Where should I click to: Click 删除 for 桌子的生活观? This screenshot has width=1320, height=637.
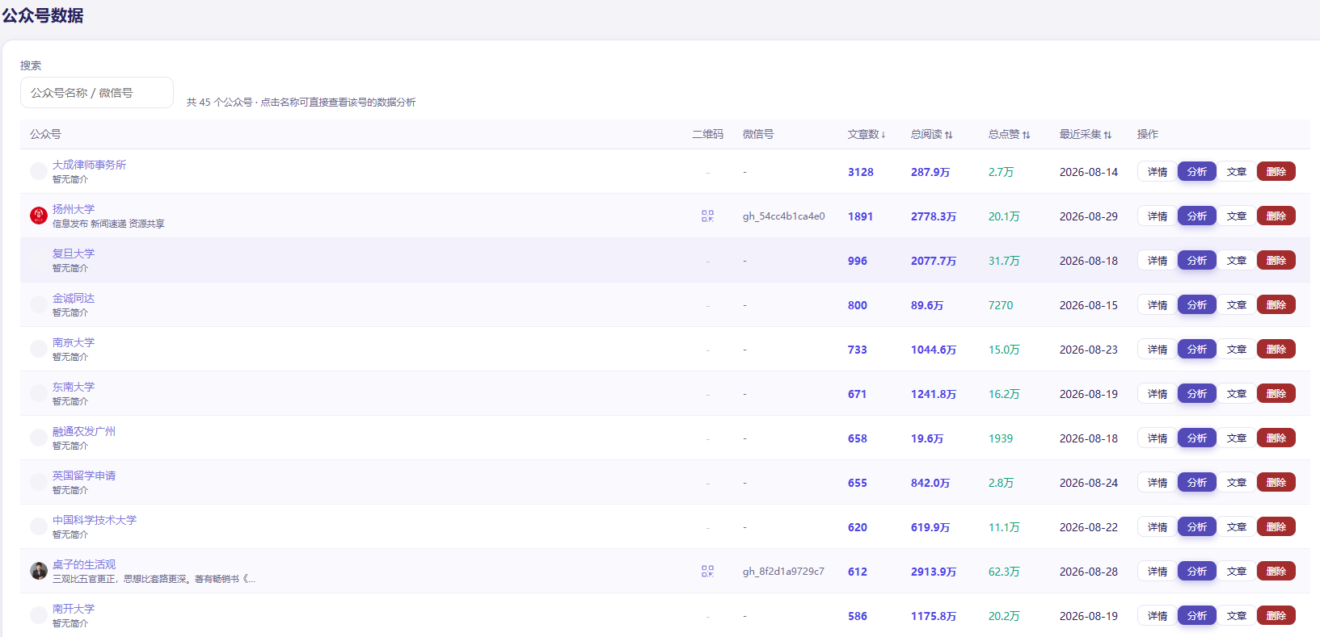click(x=1276, y=572)
